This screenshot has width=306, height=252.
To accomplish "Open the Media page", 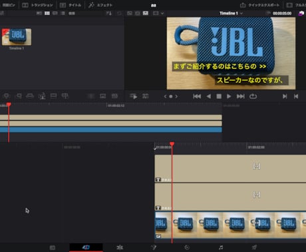I will click(x=53, y=247).
